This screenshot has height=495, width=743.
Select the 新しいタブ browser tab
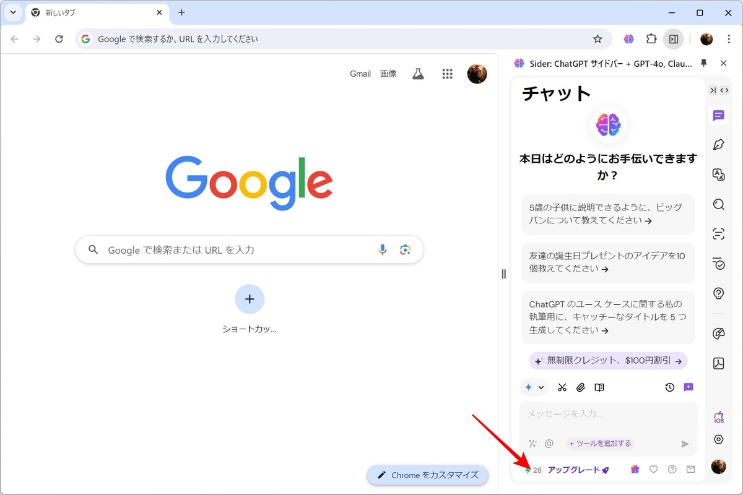tap(97, 12)
